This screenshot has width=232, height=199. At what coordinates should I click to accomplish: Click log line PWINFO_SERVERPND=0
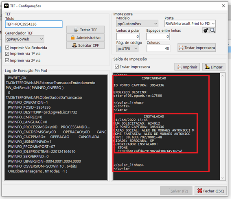(x=28, y=156)
